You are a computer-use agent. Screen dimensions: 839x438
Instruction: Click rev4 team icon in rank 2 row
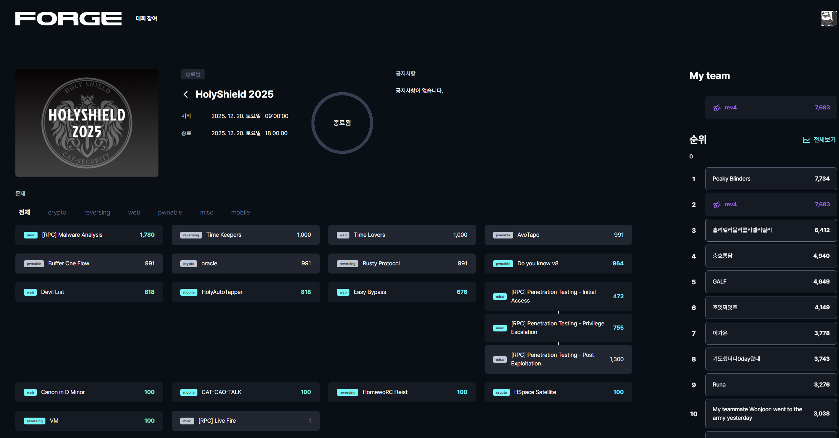click(x=717, y=205)
